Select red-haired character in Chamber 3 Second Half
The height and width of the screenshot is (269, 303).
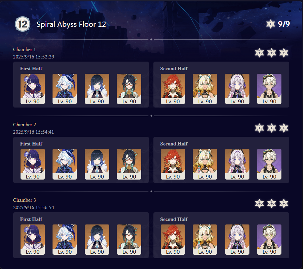[173, 240]
